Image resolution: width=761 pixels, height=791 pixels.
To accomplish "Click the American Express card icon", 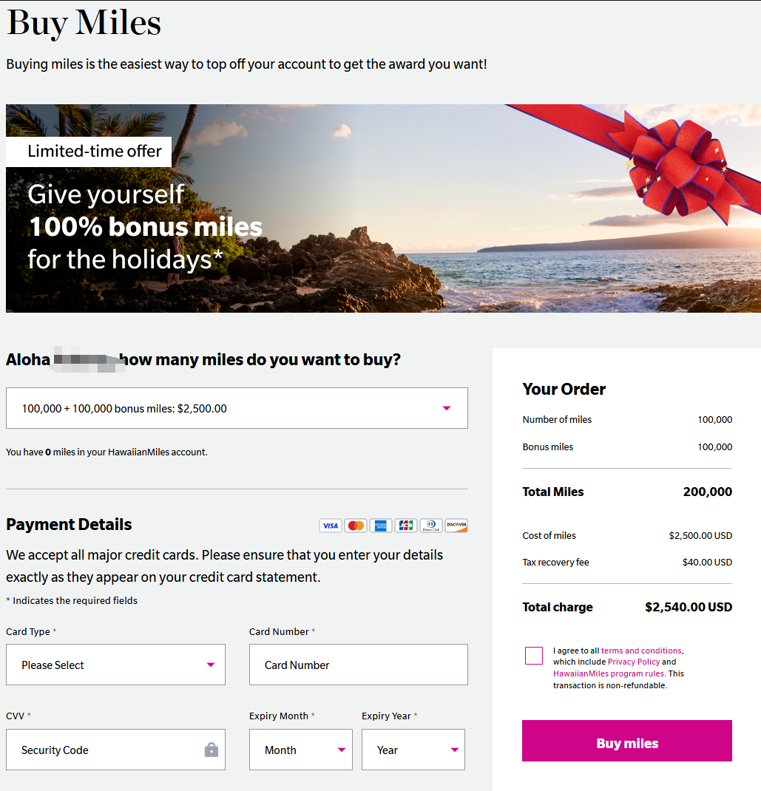I will point(381,526).
